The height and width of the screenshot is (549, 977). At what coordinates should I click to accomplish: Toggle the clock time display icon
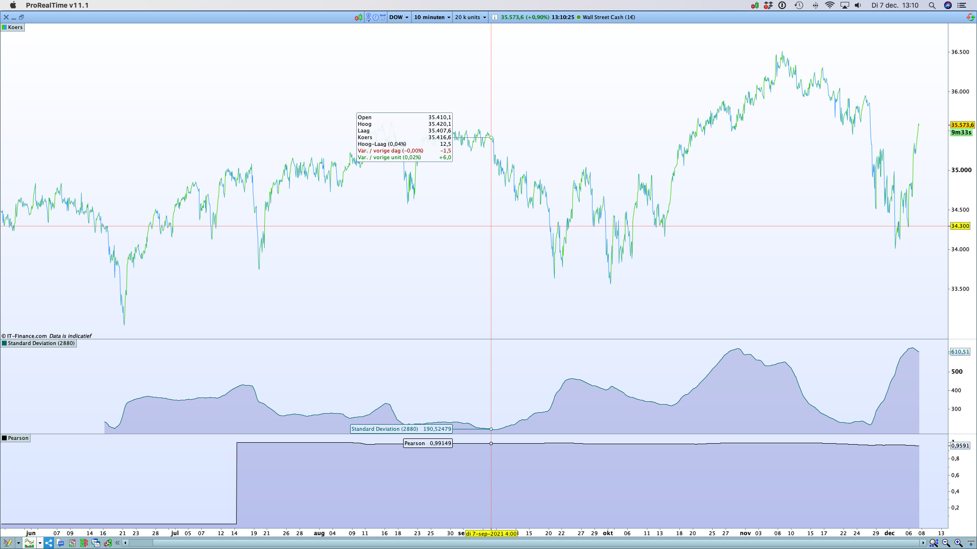[376, 17]
